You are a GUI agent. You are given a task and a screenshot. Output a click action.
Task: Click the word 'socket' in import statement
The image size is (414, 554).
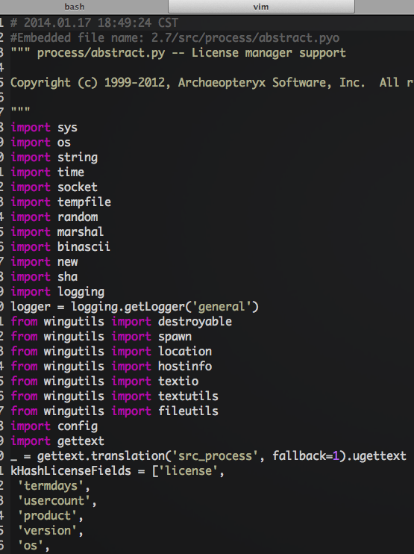[78, 187]
